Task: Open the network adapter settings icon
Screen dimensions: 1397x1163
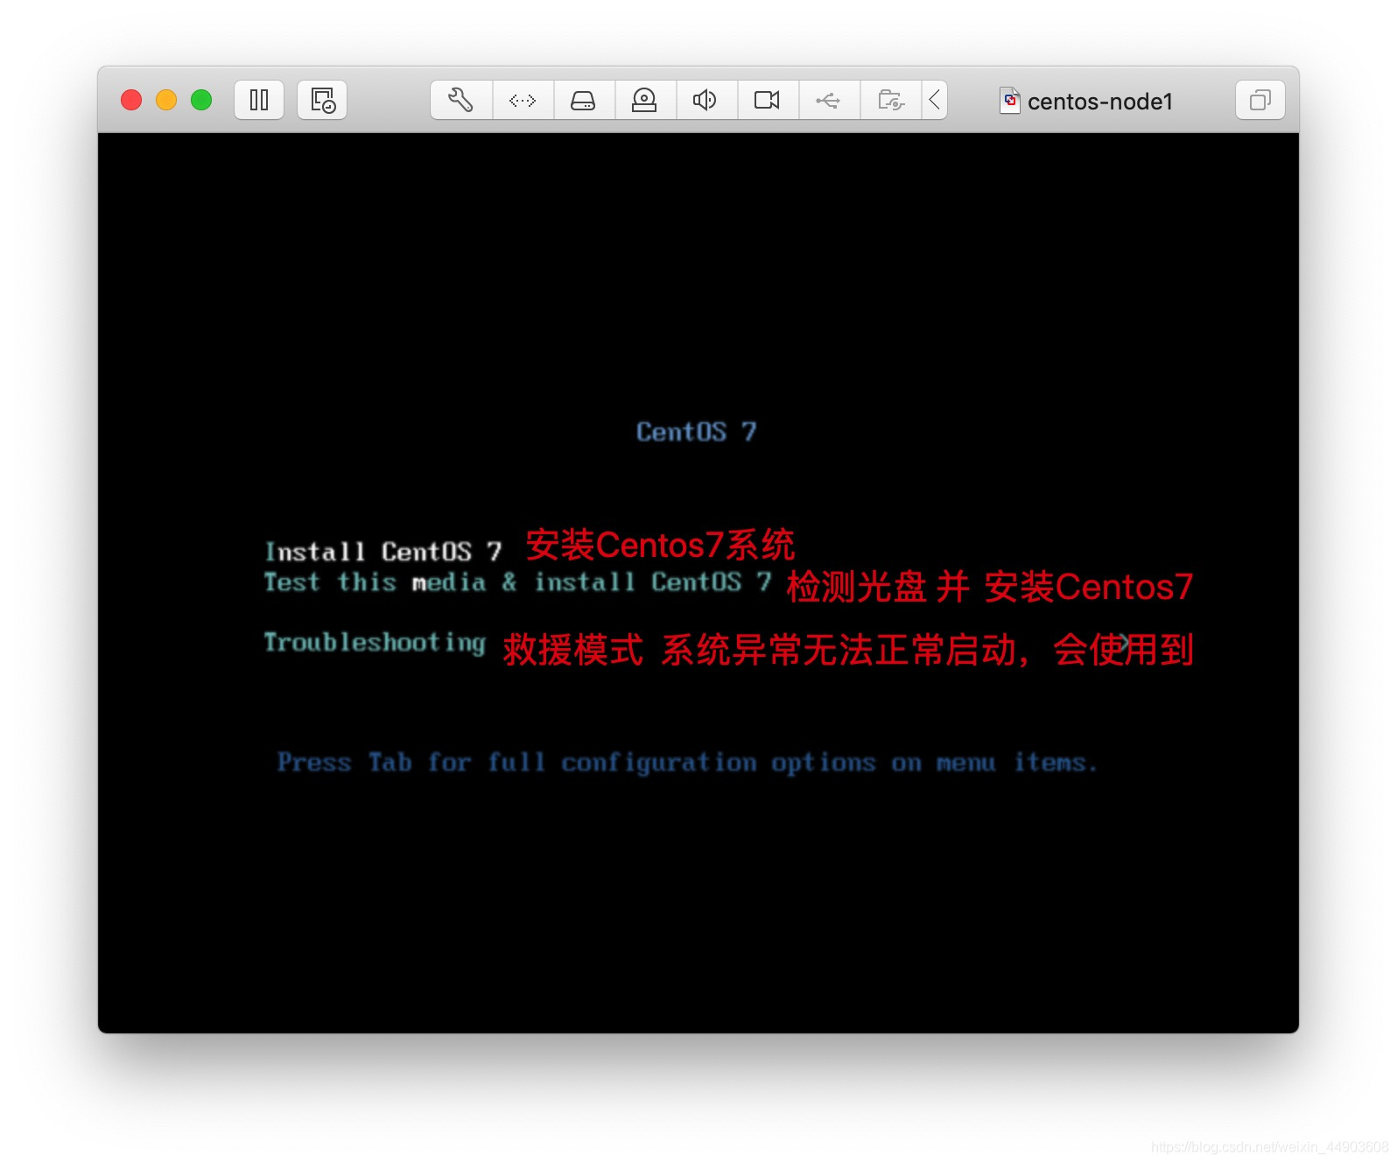Action: (x=523, y=100)
